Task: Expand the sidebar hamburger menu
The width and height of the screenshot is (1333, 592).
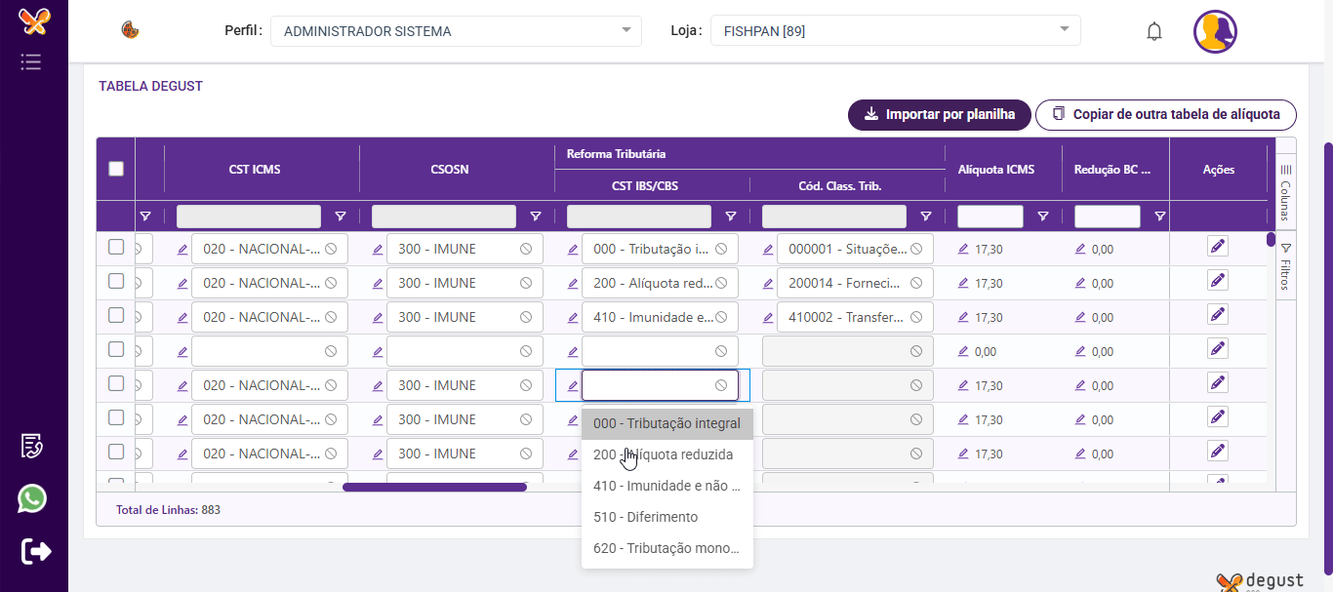Action: (30, 62)
